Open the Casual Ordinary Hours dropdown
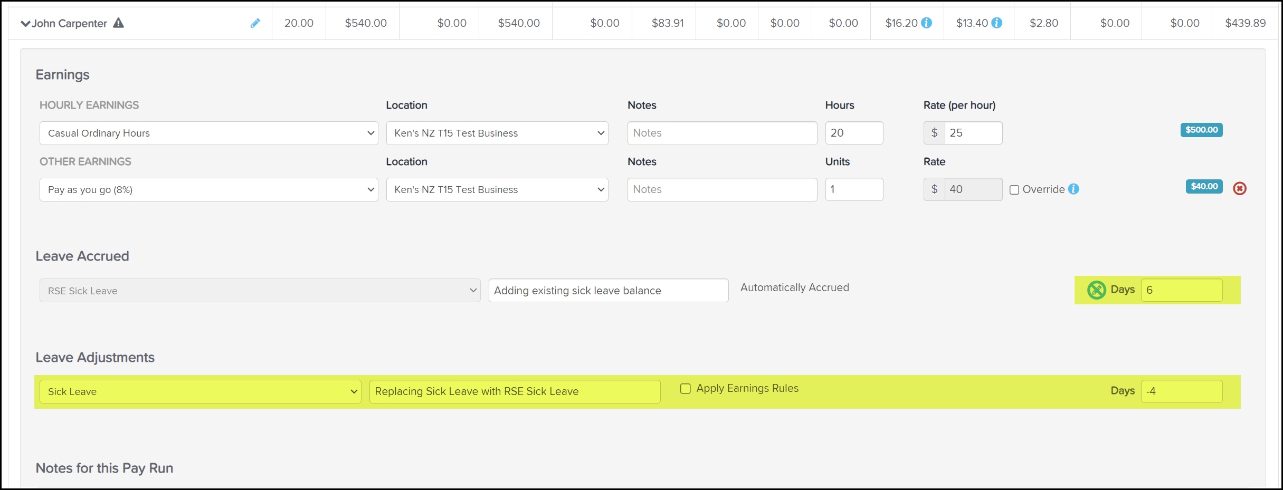 tap(208, 133)
